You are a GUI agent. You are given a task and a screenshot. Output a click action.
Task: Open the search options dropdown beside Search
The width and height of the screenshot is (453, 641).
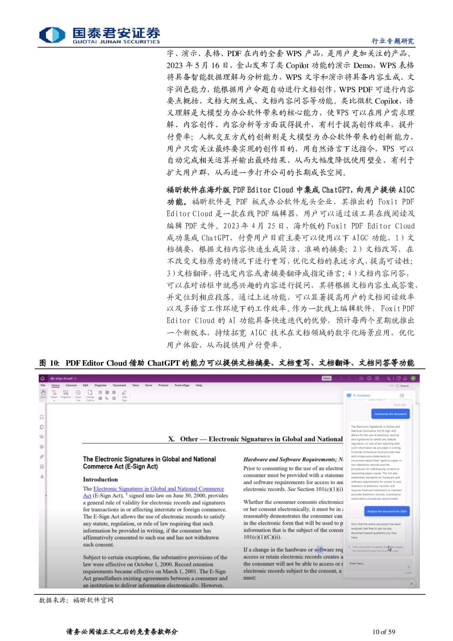coord(392,386)
